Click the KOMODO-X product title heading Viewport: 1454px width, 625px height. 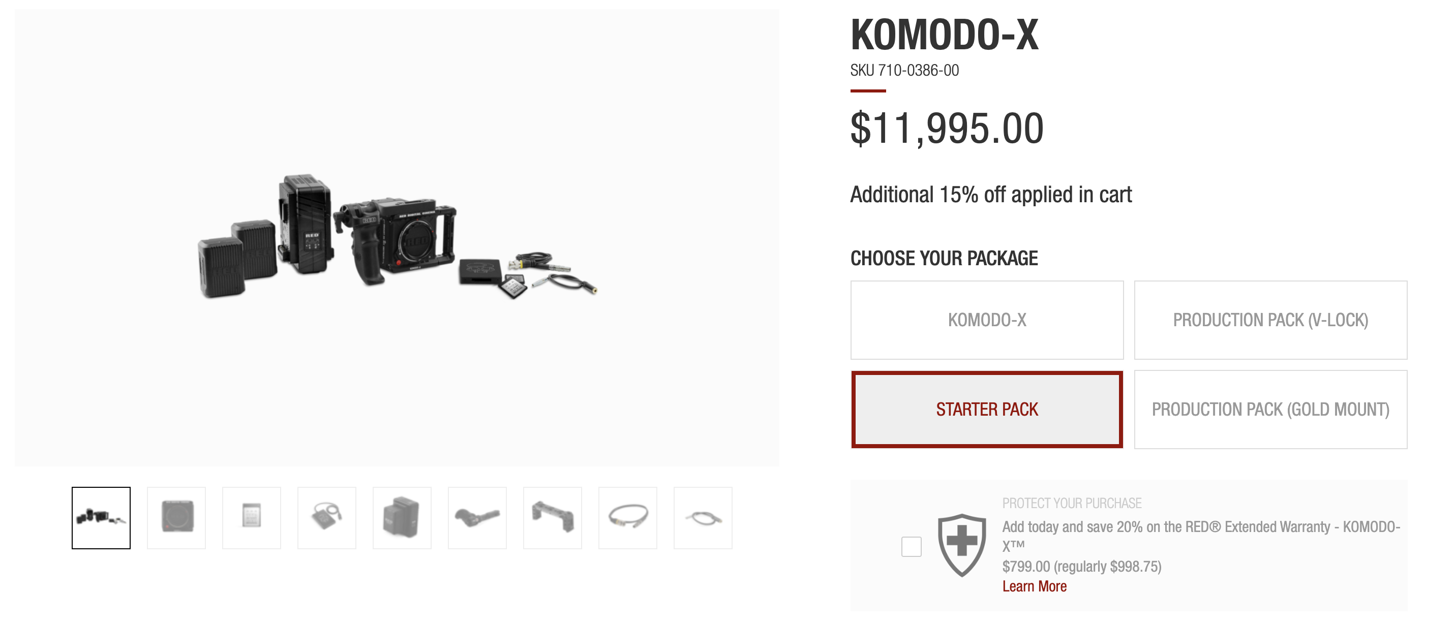coord(944,35)
